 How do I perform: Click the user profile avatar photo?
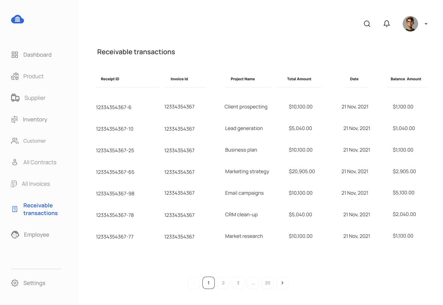pos(410,24)
